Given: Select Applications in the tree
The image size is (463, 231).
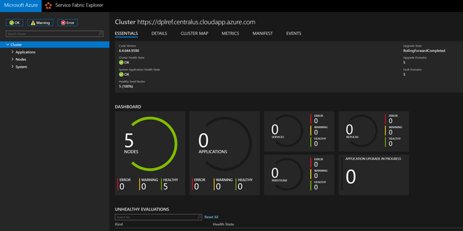Looking at the screenshot, I should (x=25, y=52).
